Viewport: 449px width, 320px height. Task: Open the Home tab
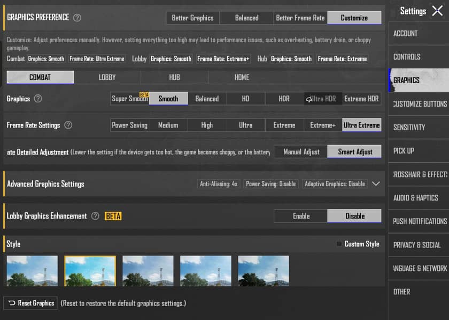(242, 77)
